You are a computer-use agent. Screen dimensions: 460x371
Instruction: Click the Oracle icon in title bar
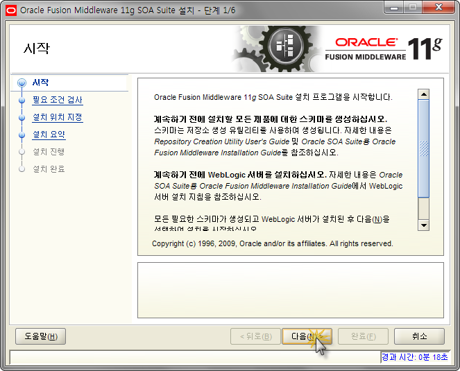pyautogui.click(x=11, y=10)
